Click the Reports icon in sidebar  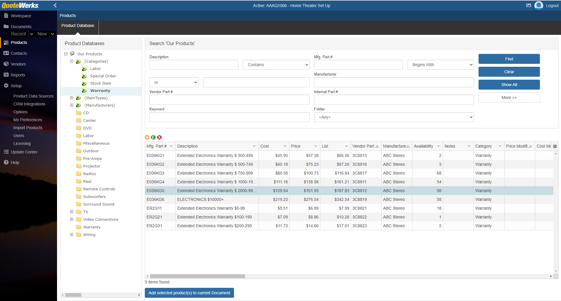[6, 75]
